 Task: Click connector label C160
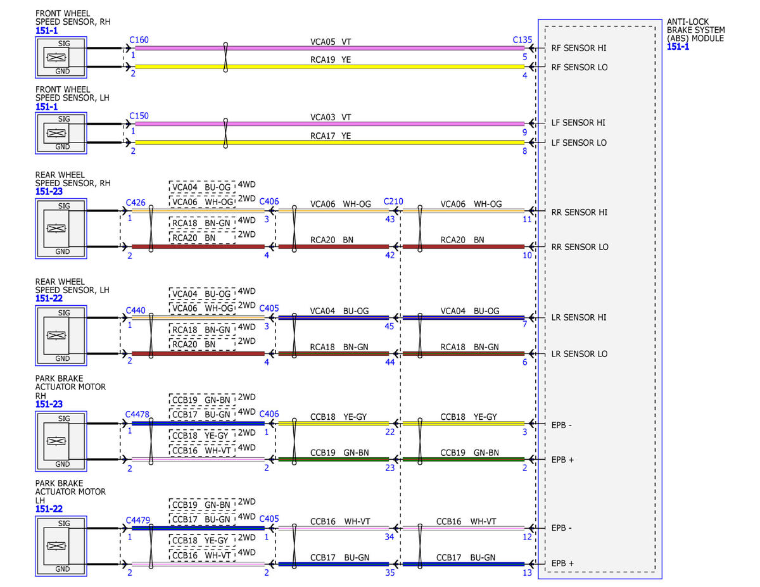tap(139, 40)
